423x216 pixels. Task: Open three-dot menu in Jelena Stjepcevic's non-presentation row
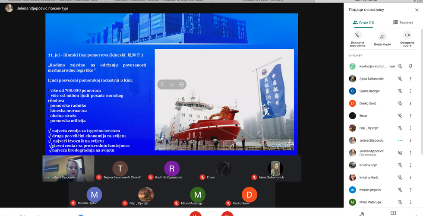click(410, 140)
